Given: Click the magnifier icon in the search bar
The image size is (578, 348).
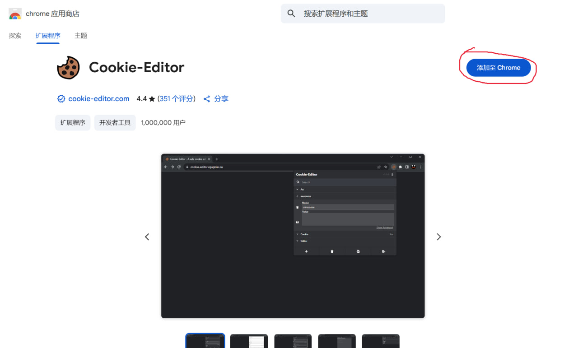Looking at the screenshot, I should 291,14.
